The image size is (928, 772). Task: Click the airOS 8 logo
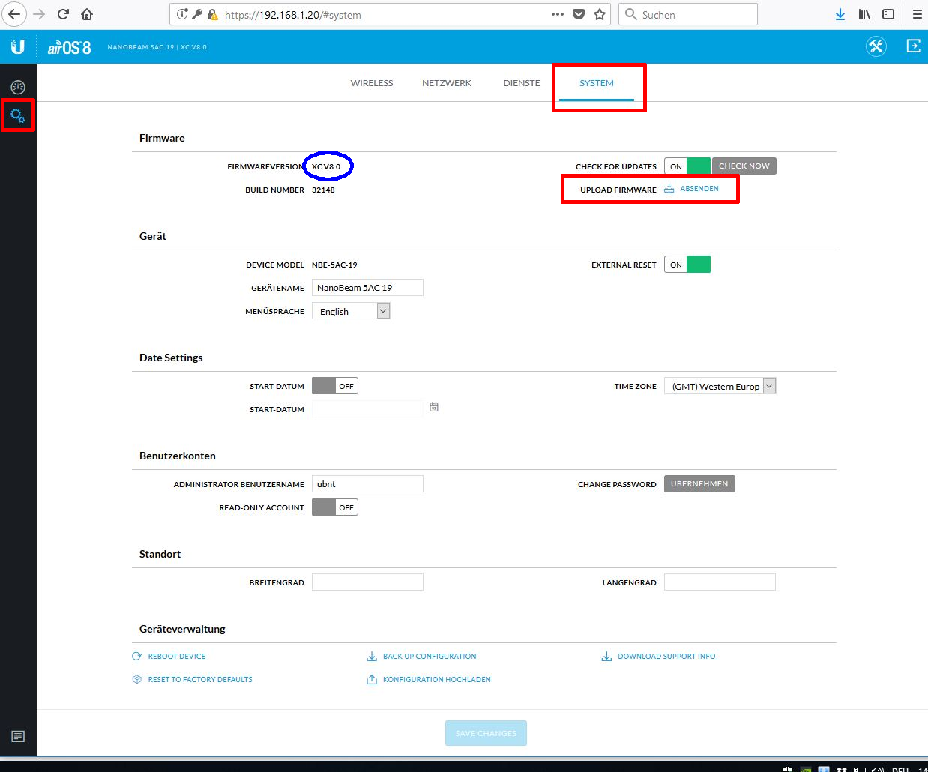pyautogui.click(x=69, y=47)
